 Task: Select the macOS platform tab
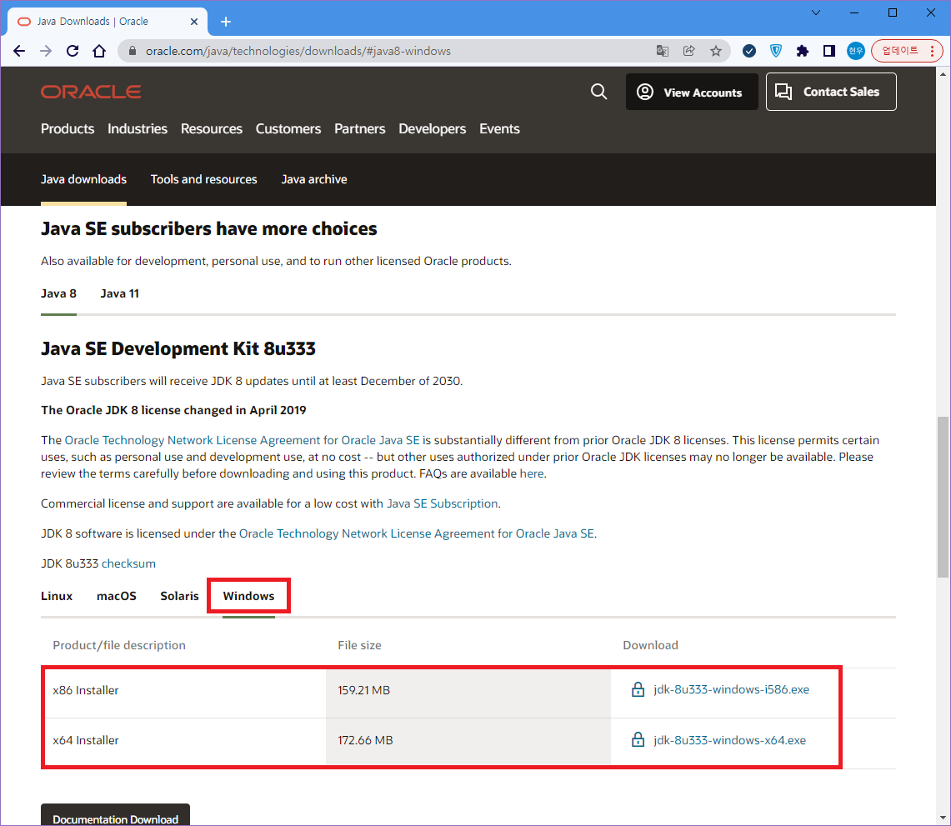117,596
